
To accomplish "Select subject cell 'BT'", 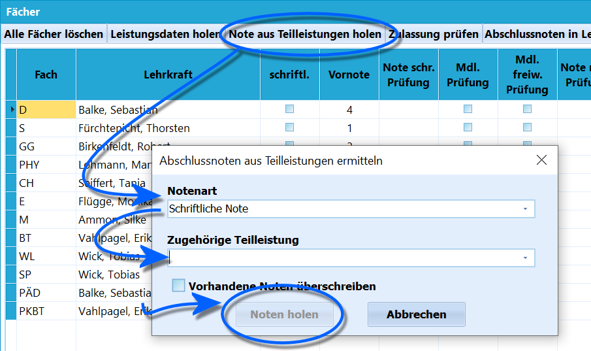I will tap(46, 238).
